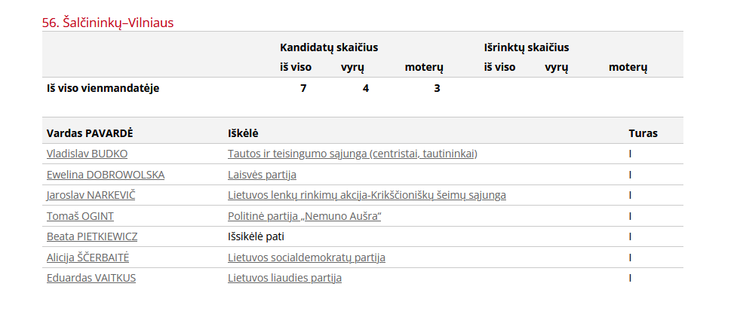Open Beata PIETKIEWICZ profile link
737x311 pixels.
click(92, 236)
